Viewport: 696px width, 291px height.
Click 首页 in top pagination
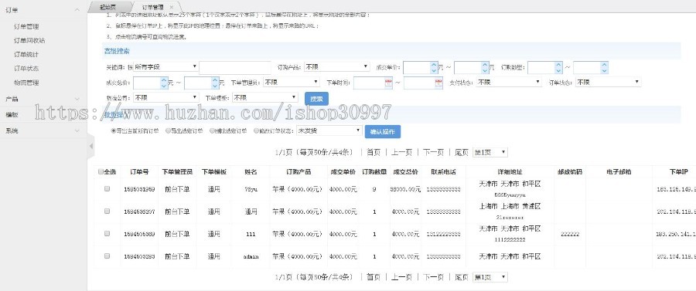(374, 152)
